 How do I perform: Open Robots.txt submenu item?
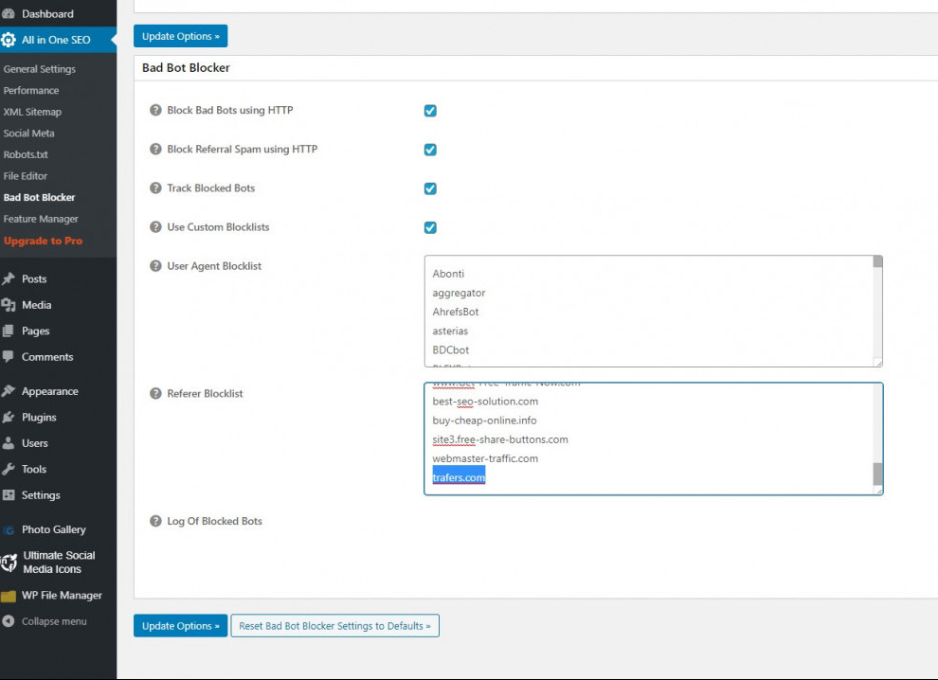26,154
